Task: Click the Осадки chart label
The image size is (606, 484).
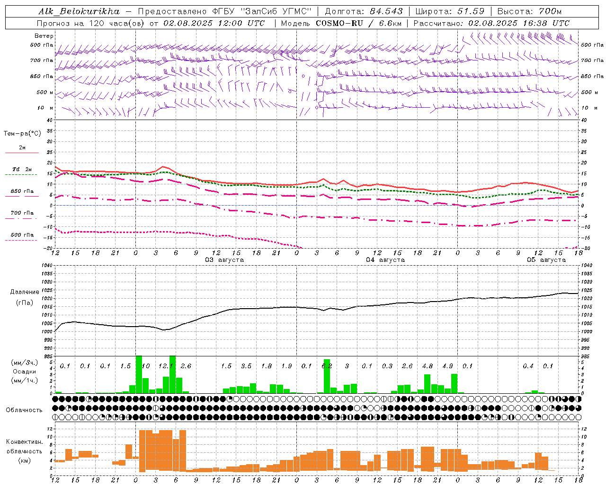Action: (x=24, y=372)
